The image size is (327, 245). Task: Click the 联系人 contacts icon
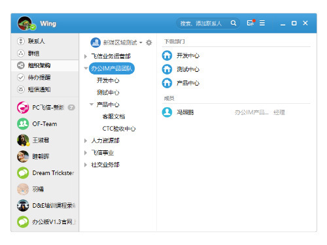click(x=21, y=41)
